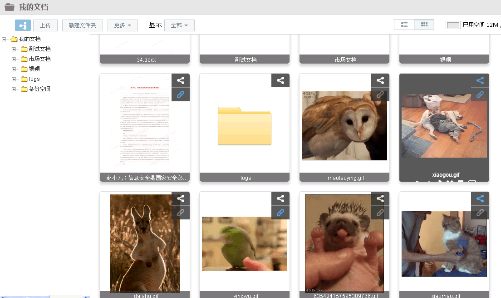The width and height of the screenshot is (501, 298).
Task: Click link icon on yingwu.gif parrot
Action: pyautogui.click(x=280, y=212)
